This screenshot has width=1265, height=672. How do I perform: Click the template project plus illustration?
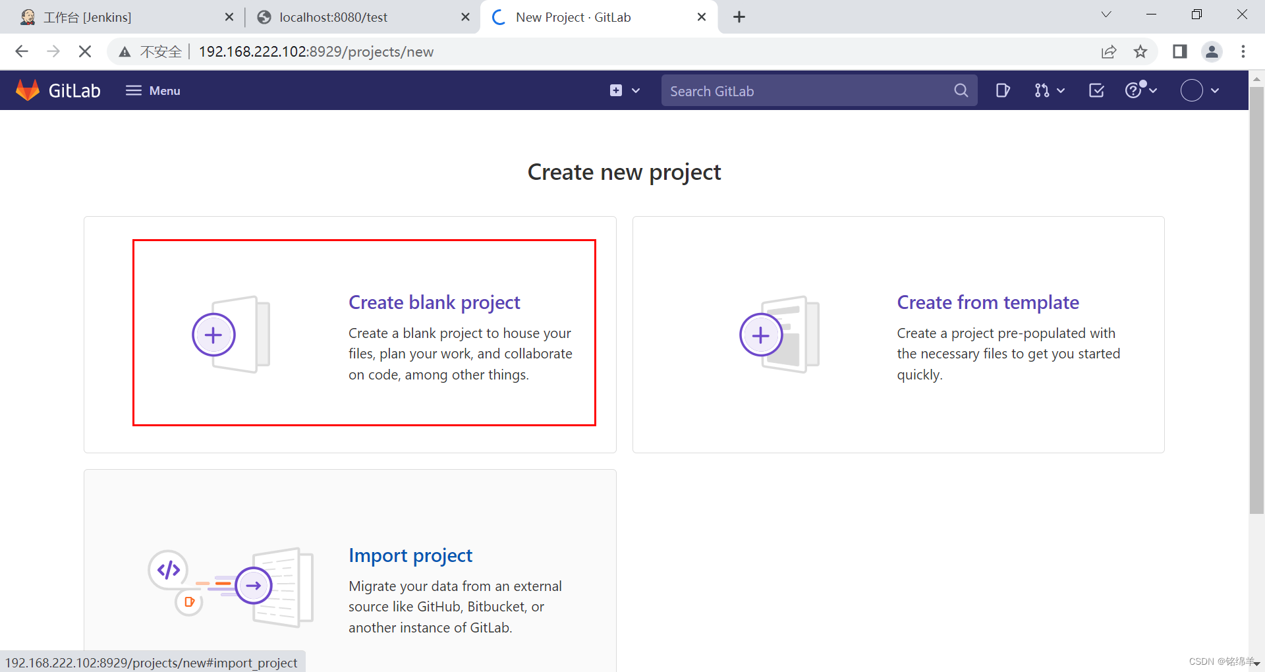click(x=779, y=335)
